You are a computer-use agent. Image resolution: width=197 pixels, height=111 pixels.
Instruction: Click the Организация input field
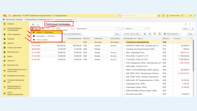[x=102, y=28]
